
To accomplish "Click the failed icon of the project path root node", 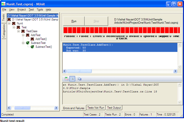I will coord(9,19).
